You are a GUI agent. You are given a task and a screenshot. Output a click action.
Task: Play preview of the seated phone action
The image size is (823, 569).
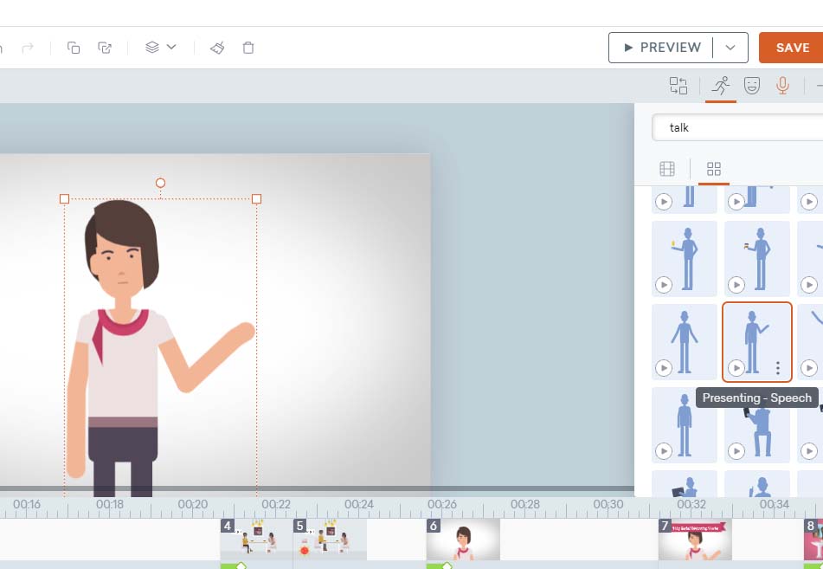click(x=736, y=451)
